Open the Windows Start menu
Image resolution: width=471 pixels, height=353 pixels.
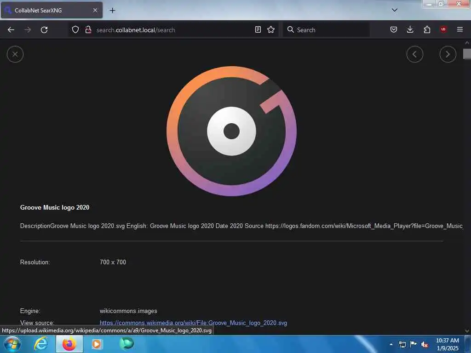pos(12,344)
